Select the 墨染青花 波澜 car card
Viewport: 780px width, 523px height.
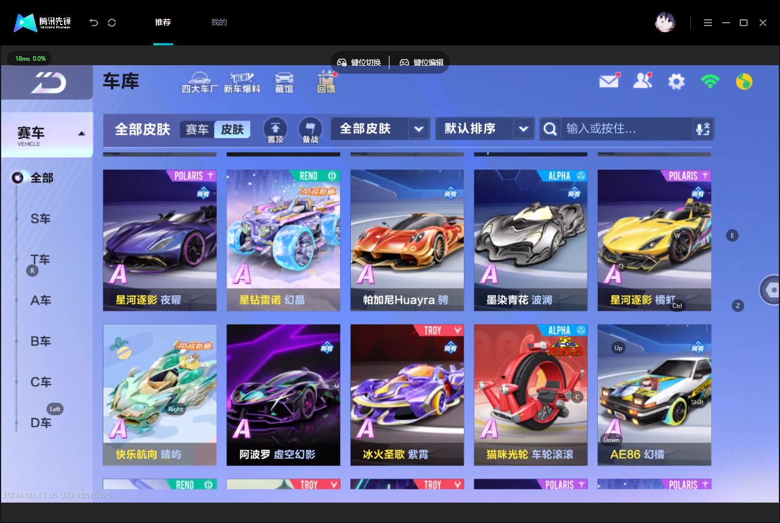tap(531, 241)
